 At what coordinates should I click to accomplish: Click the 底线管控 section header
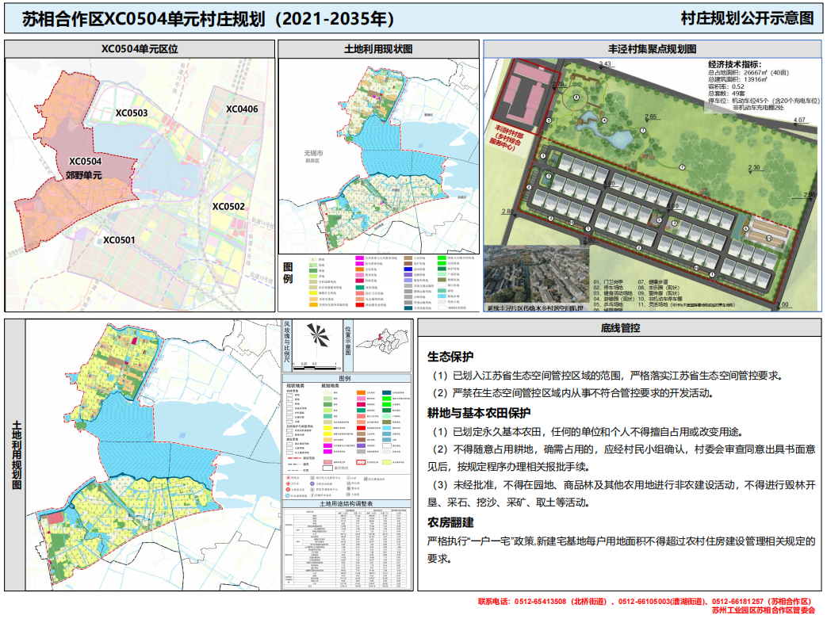coord(620,327)
